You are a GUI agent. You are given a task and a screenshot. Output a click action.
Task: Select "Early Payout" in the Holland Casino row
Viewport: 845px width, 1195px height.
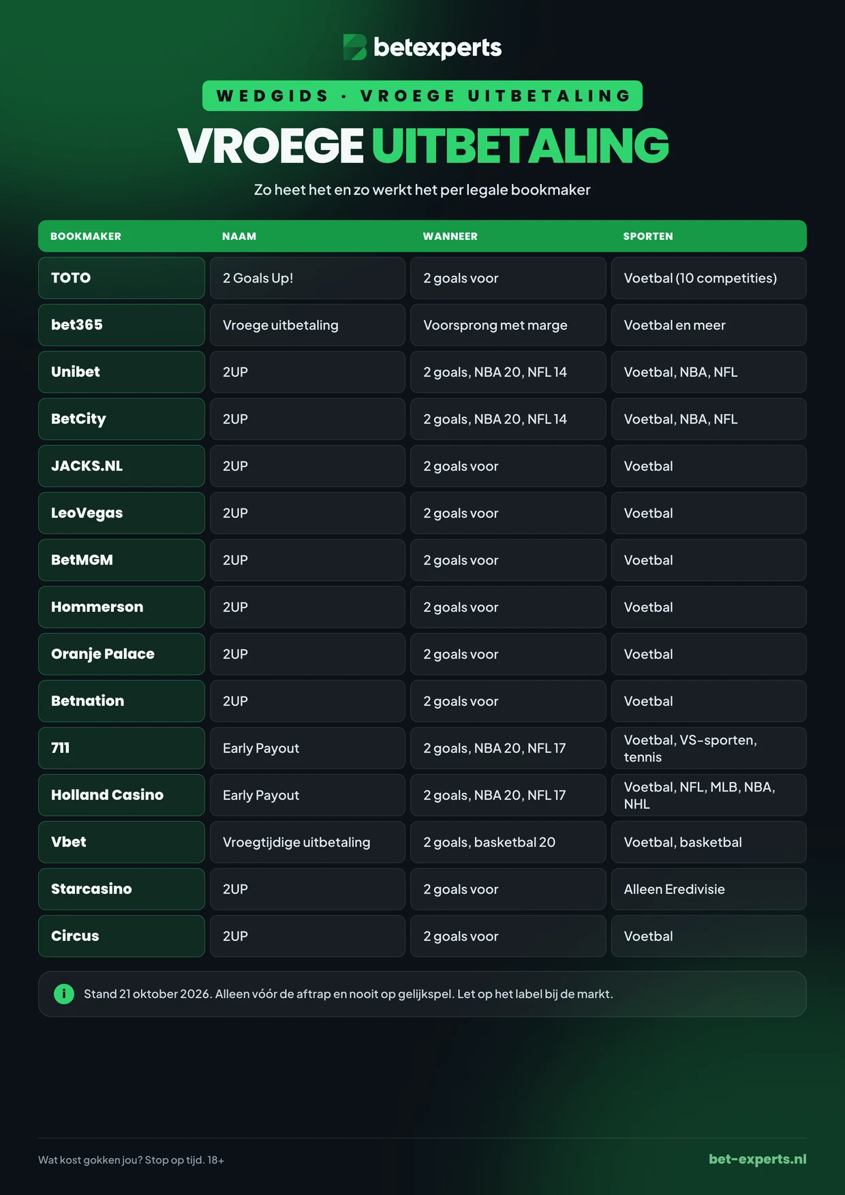[307, 795]
